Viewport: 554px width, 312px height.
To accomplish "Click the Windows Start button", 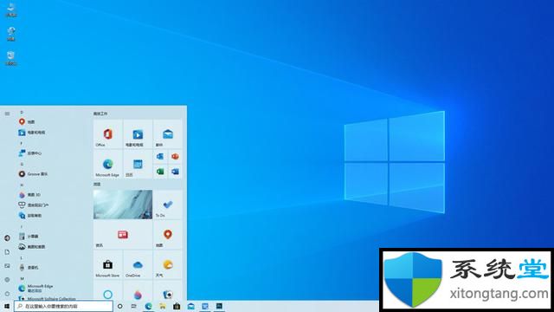I will tap(7, 306).
